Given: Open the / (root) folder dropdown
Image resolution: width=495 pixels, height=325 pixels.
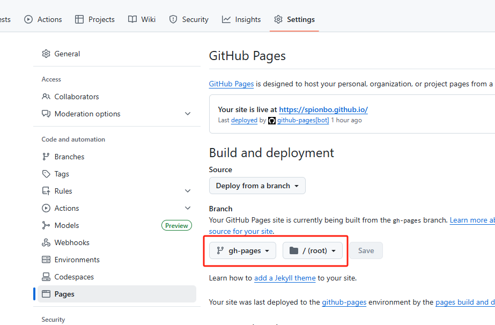Looking at the screenshot, I should (x=313, y=250).
